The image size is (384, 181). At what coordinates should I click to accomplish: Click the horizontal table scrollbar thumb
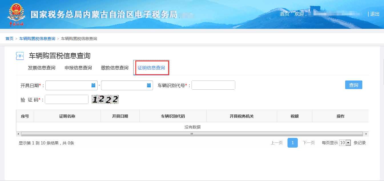click(192, 134)
